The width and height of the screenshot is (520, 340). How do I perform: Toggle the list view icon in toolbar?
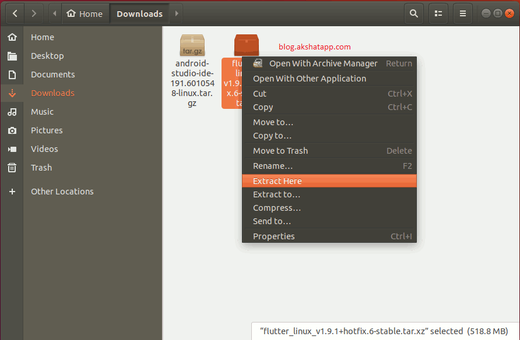(x=438, y=13)
